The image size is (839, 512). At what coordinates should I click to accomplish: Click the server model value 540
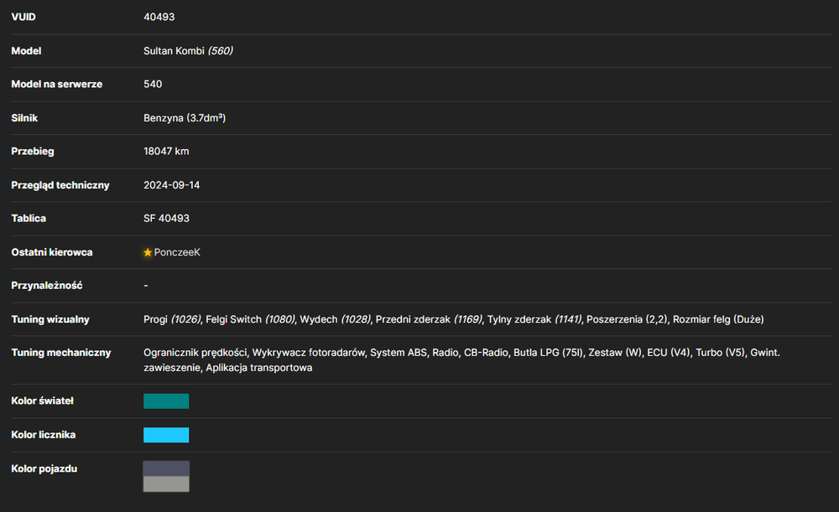153,84
